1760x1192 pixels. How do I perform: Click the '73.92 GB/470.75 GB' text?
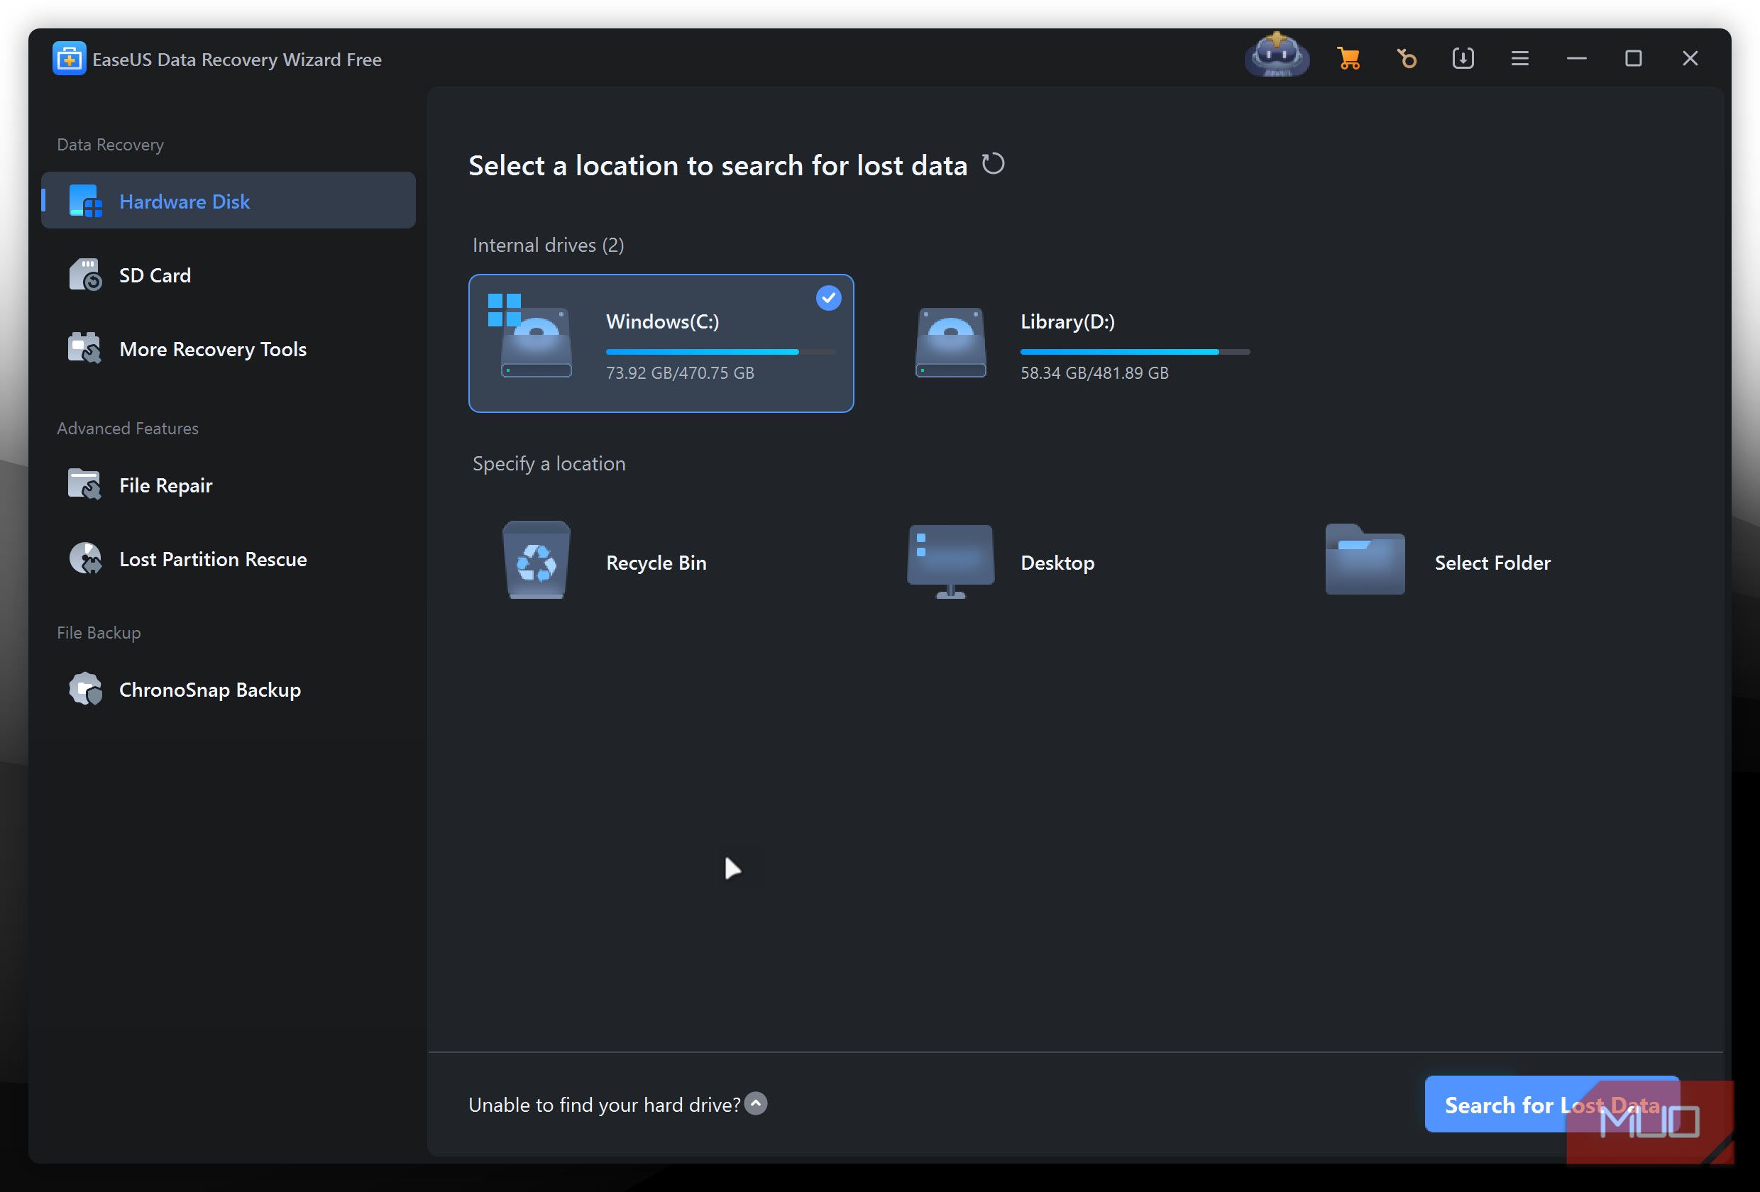coord(679,372)
